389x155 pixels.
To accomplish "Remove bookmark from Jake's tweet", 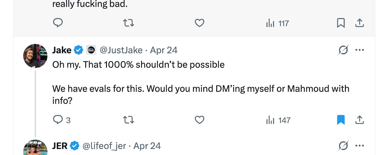I will click(x=341, y=120).
